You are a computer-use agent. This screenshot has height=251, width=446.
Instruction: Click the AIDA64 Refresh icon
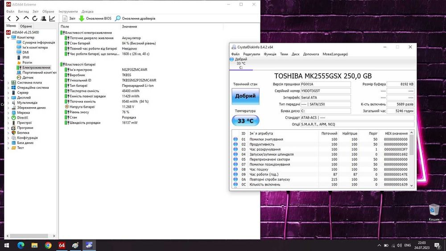[35, 18]
